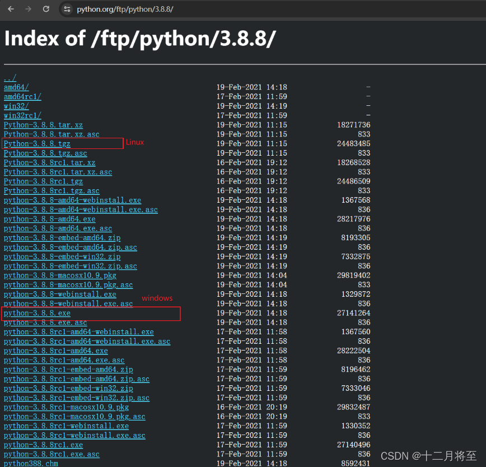Screen dimensions: 486x467
Task: Open python-3.8.8-embed-win32.zip.asc link
Action: coord(71,266)
